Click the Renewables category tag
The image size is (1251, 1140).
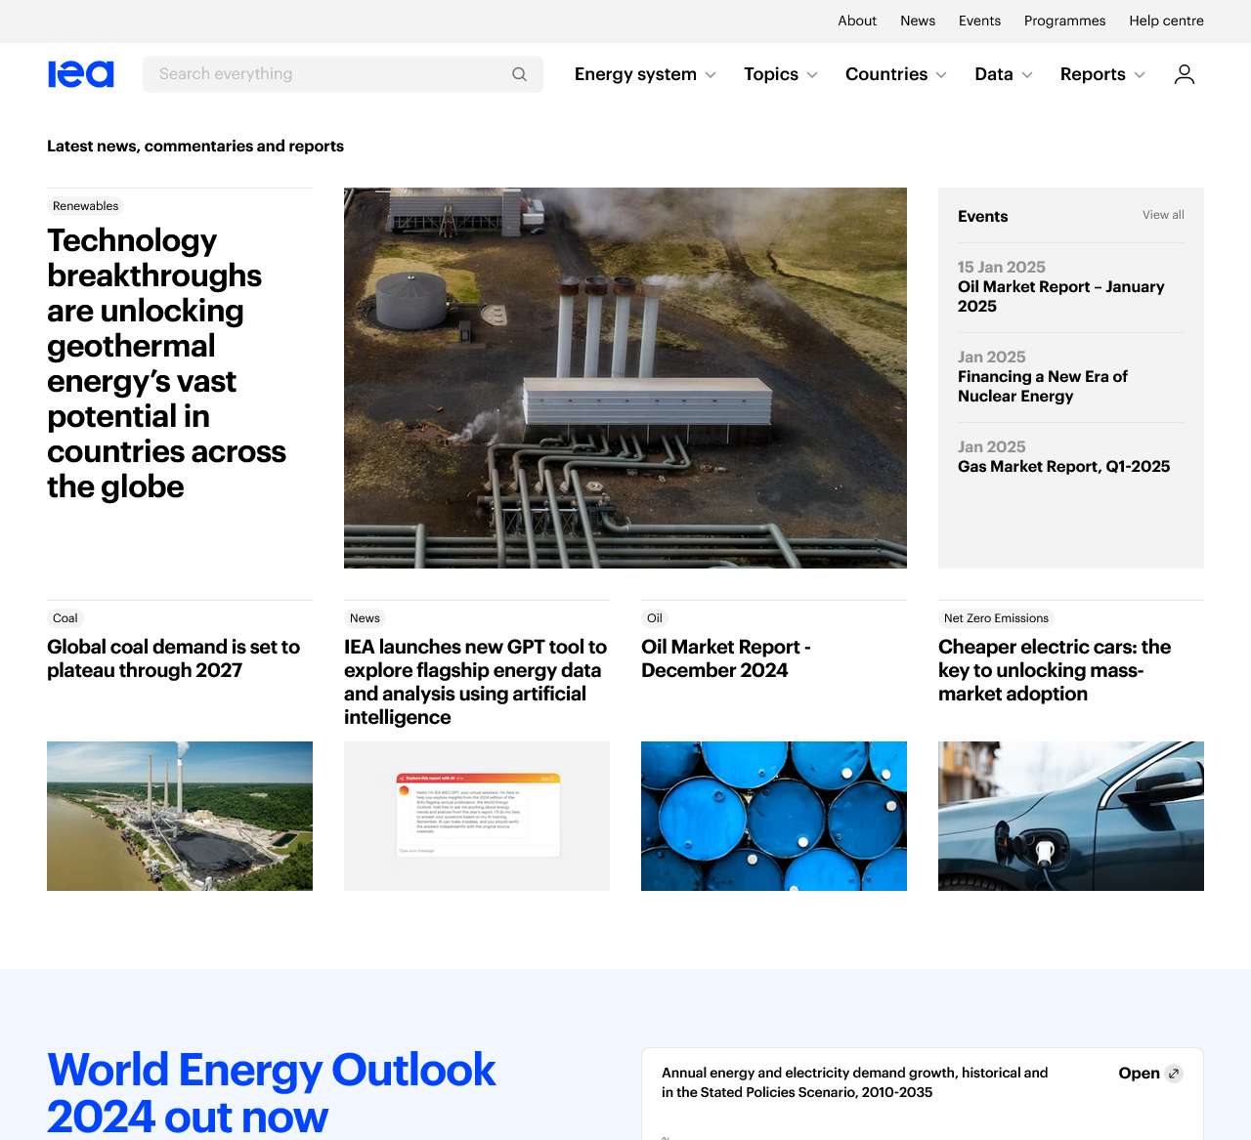pyautogui.click(x=85, y=206)
